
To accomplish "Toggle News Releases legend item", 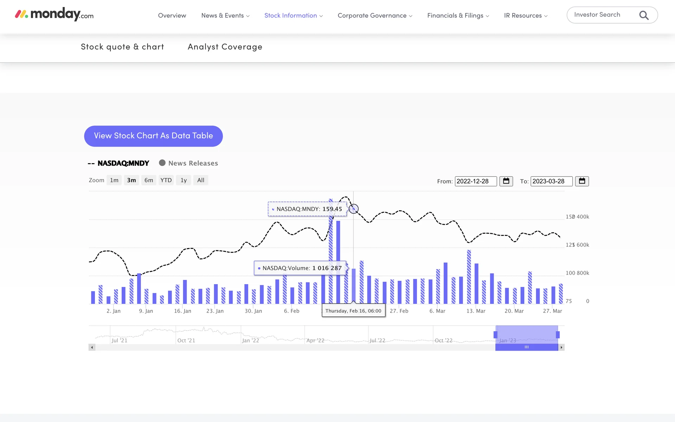I will click(x=189, y=163).
